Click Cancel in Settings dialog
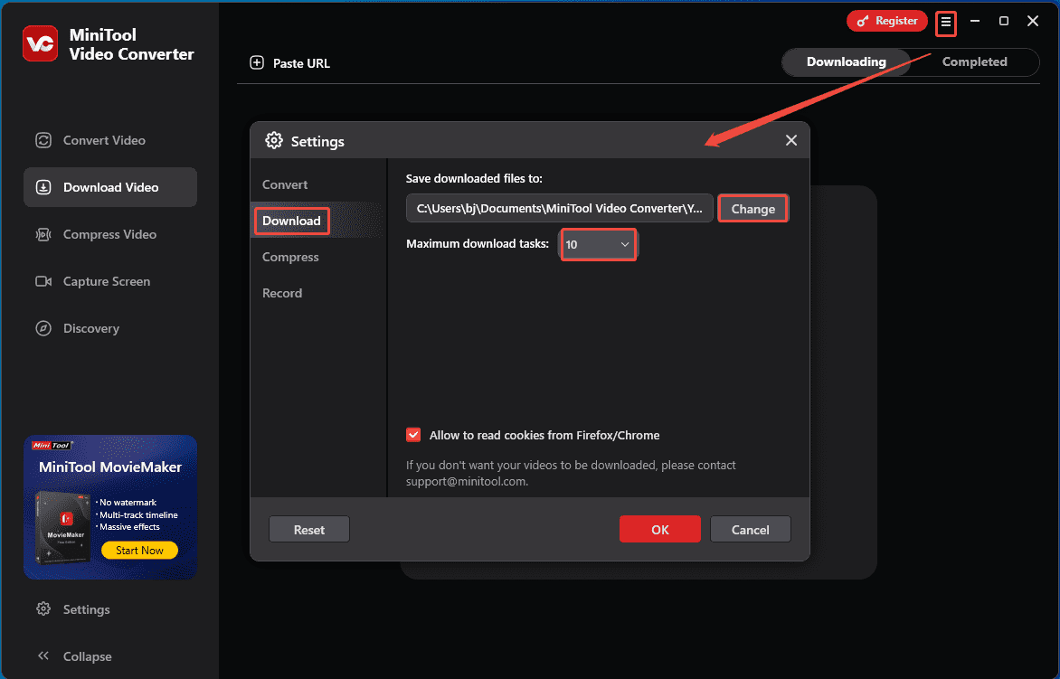1060x679 pixels. tap(751, 530)
